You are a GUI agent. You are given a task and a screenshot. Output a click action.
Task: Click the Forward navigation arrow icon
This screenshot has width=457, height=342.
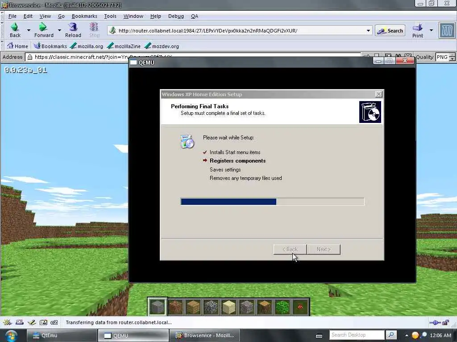43,27
